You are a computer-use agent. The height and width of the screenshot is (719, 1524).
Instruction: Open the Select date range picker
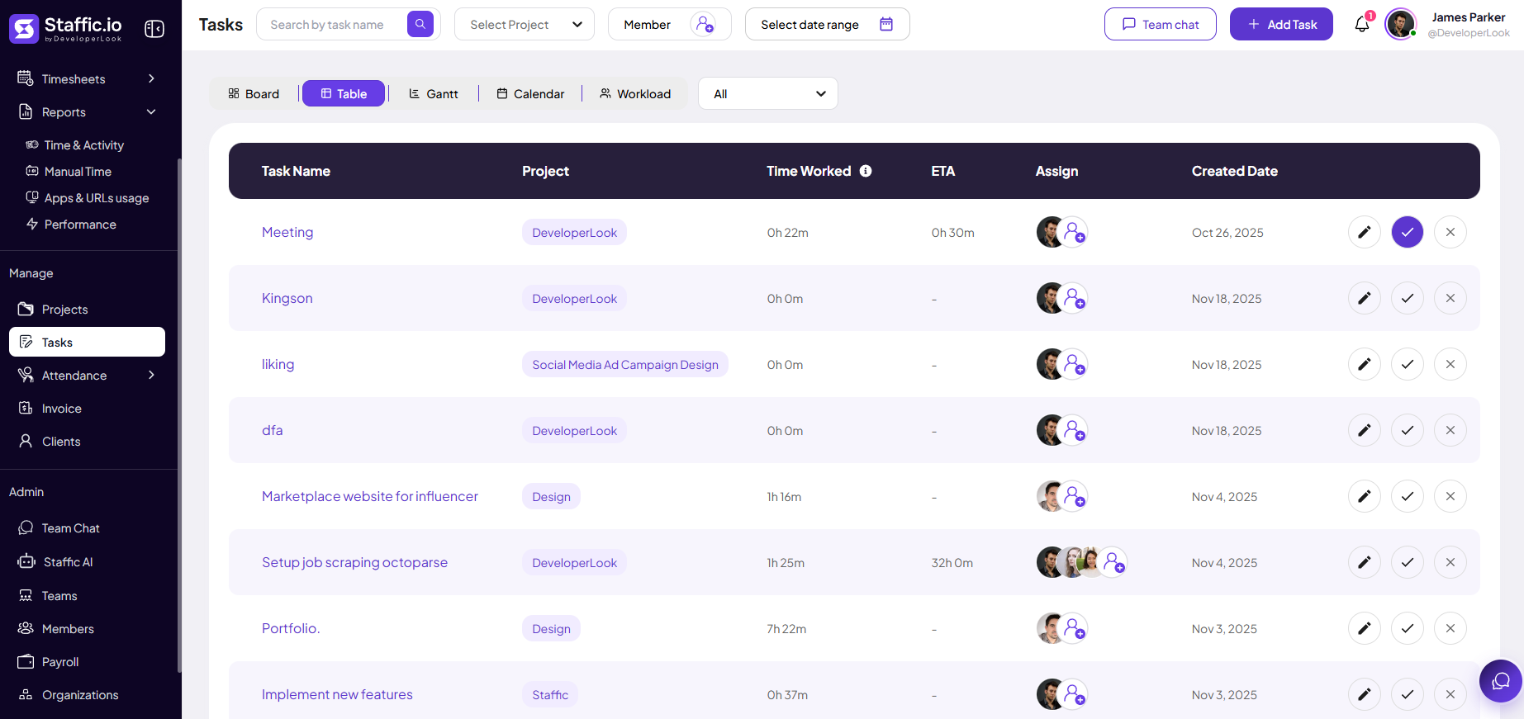click(827, 24)
